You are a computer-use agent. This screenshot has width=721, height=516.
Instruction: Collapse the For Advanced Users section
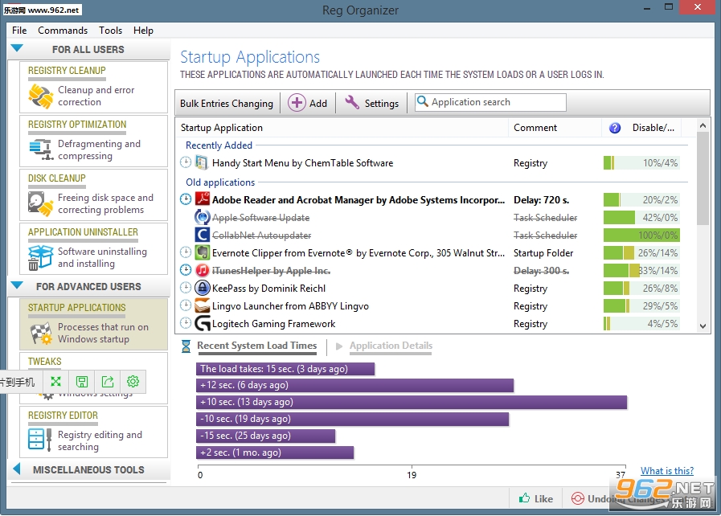click(x=17, y=285)
